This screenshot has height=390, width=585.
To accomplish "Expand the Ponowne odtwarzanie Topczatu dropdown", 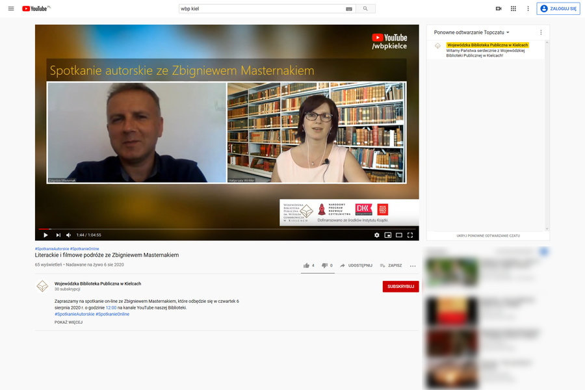I will (472, 32).
